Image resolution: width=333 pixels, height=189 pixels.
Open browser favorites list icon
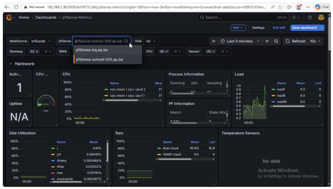pyautogui.click(x=289, y=7)
